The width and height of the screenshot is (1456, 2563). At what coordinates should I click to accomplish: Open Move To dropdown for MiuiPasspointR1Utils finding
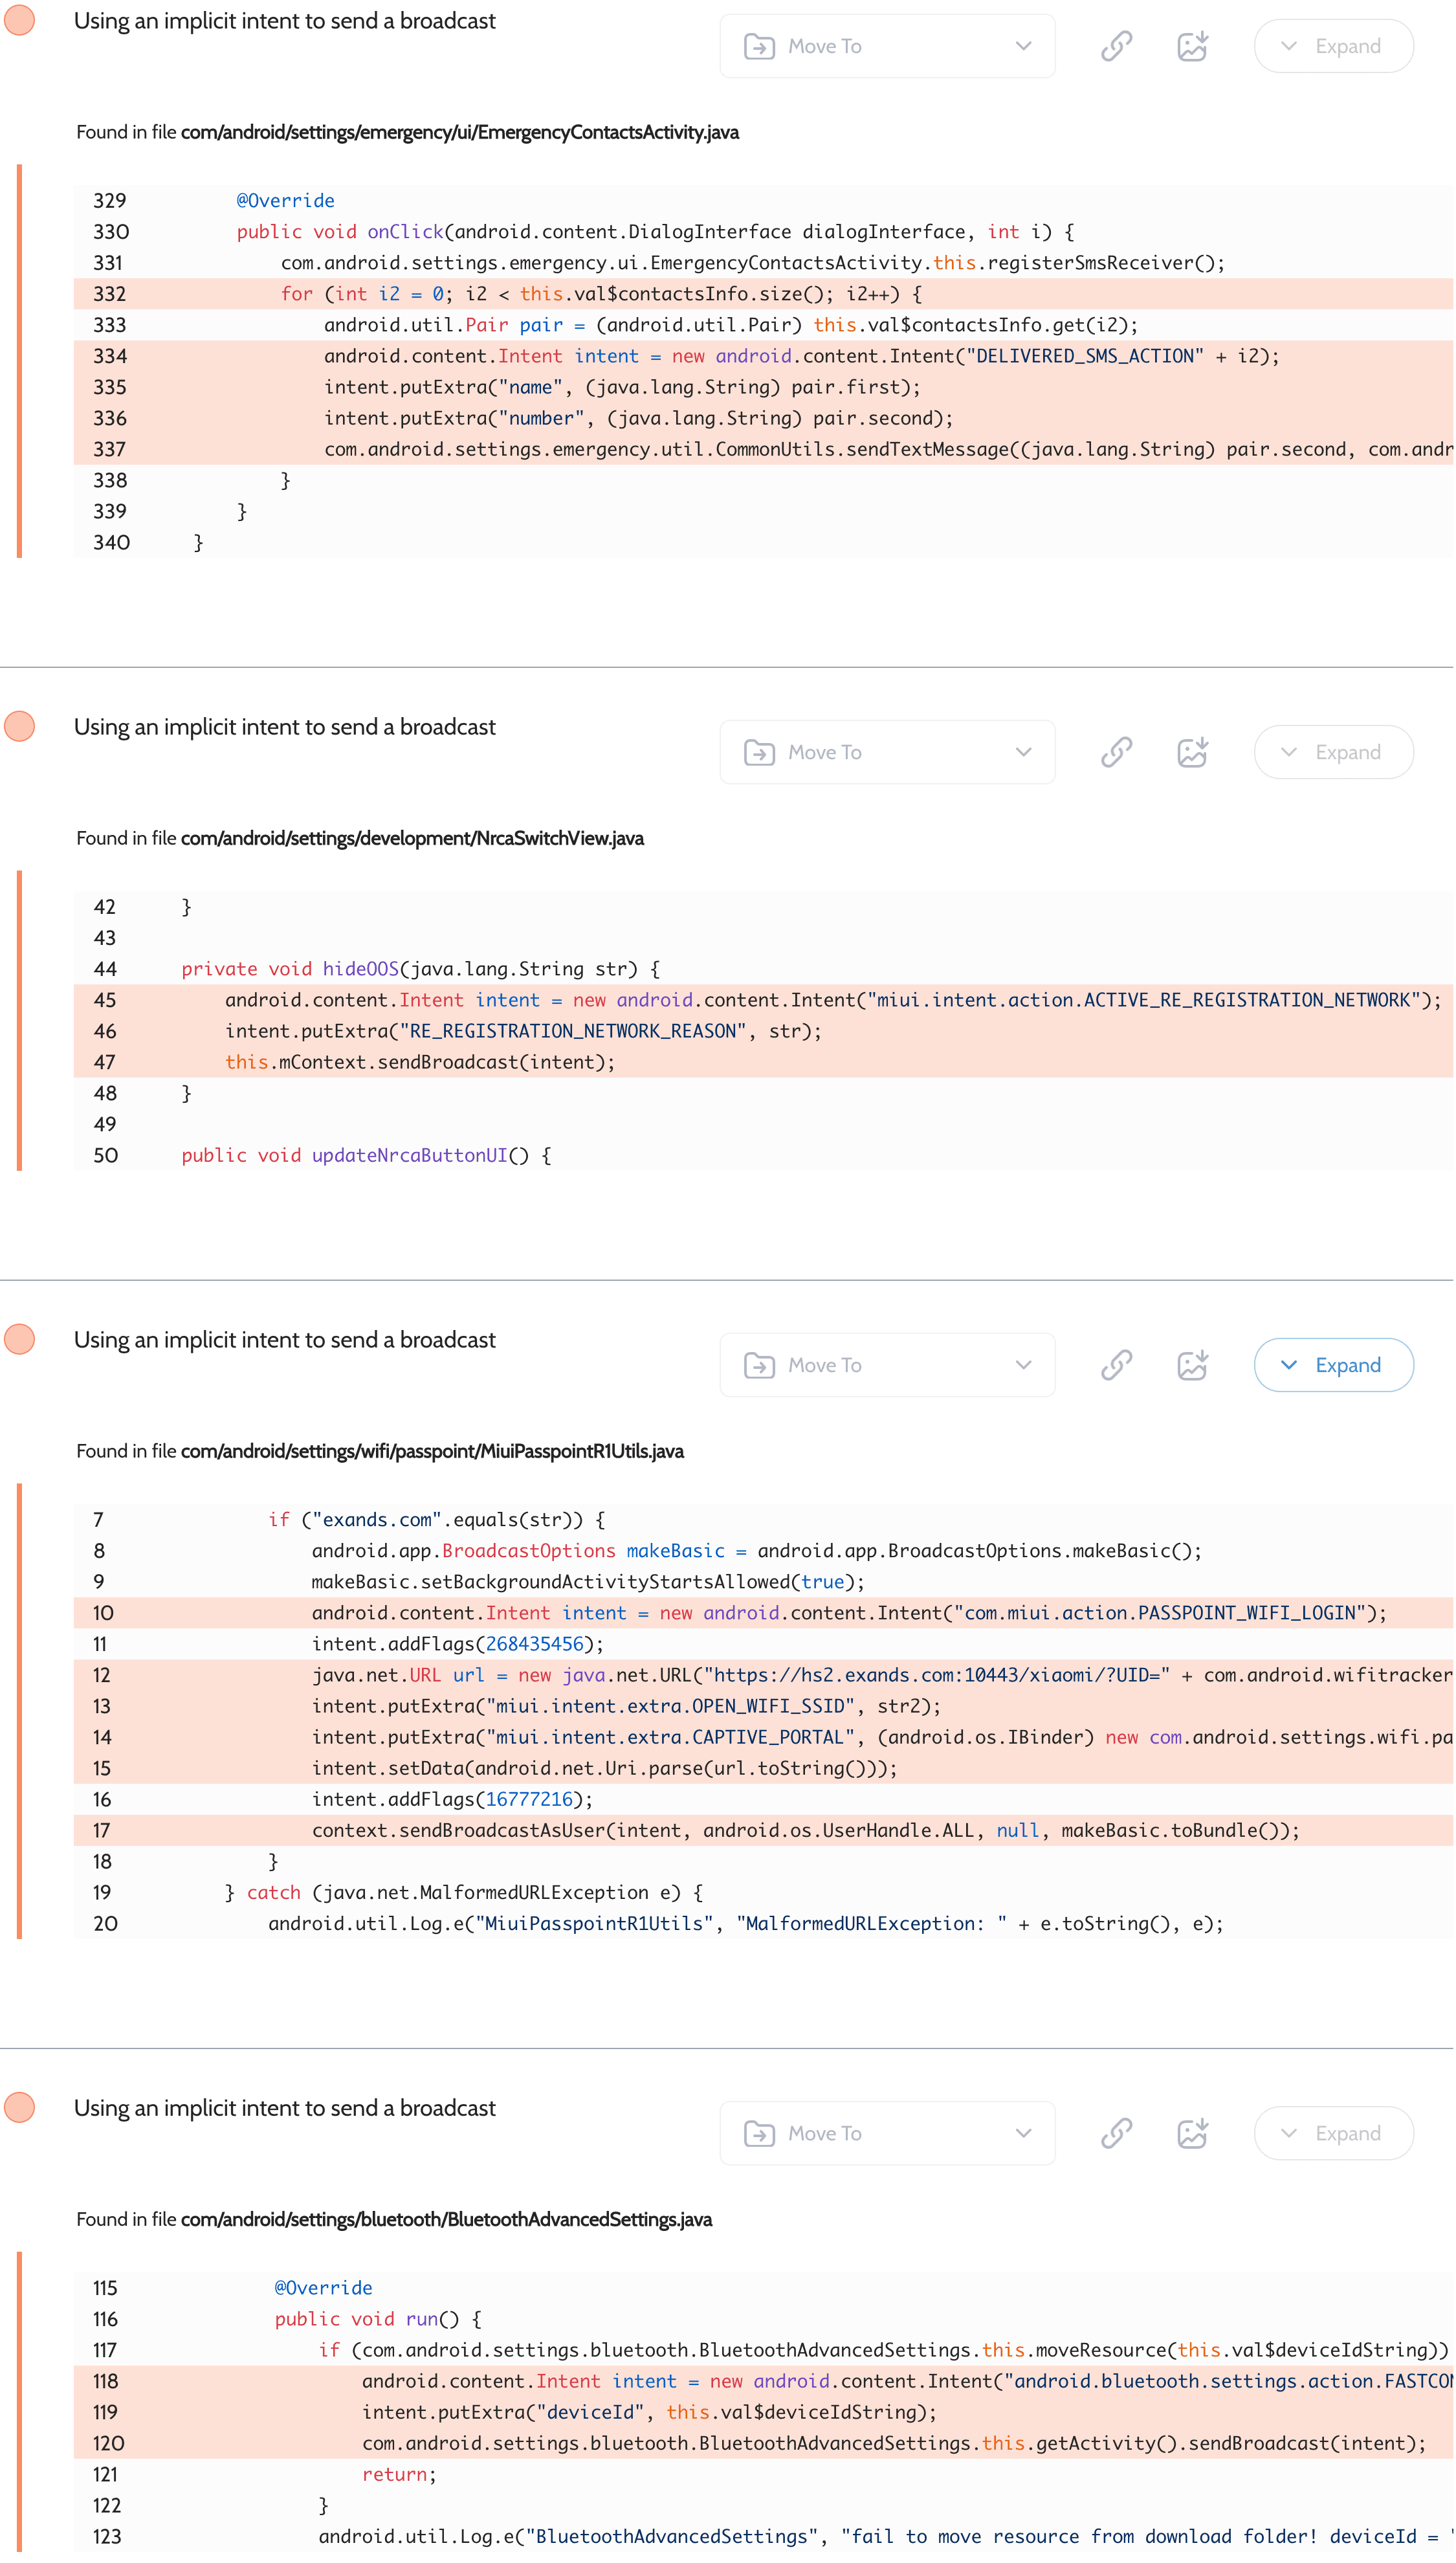887,1365
